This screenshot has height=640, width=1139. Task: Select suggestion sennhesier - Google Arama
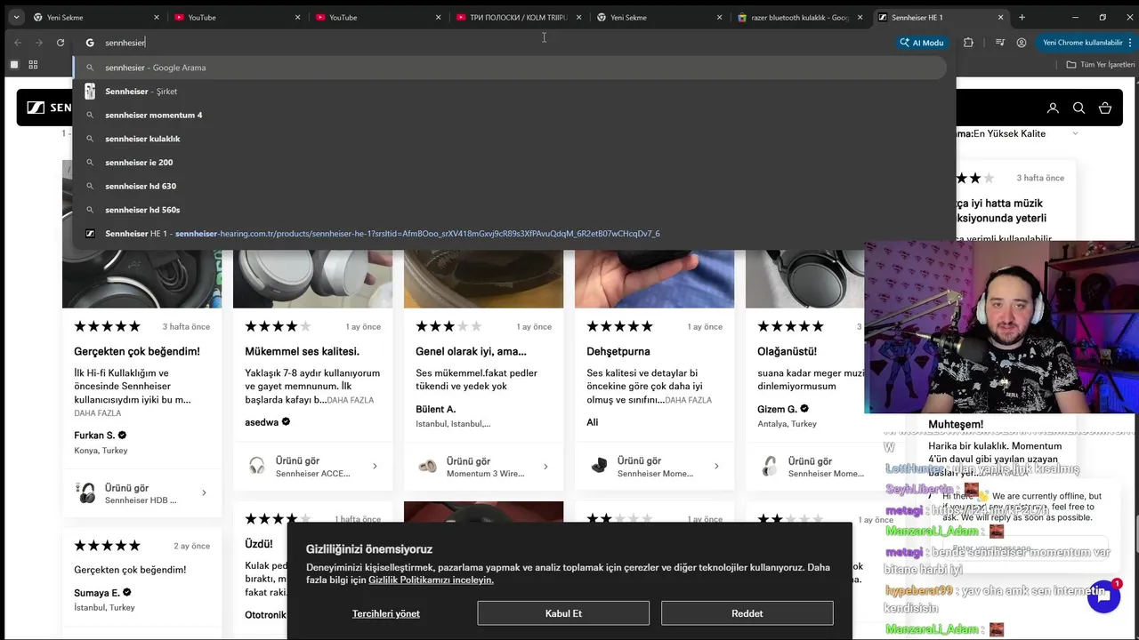tap(509, 68)
